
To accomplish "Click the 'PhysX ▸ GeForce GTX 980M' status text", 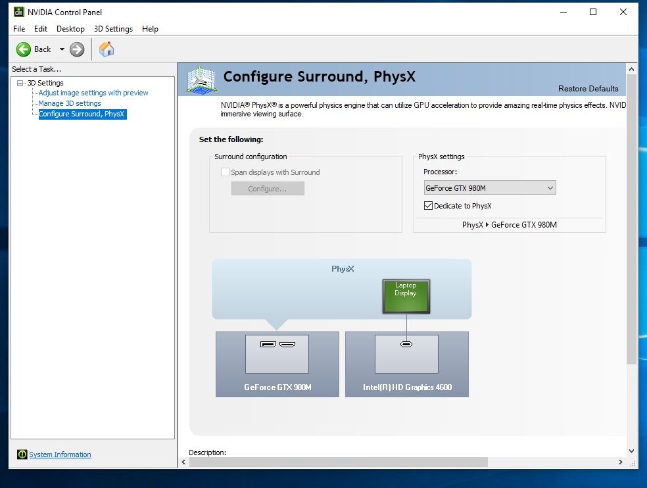I will 509,224.
